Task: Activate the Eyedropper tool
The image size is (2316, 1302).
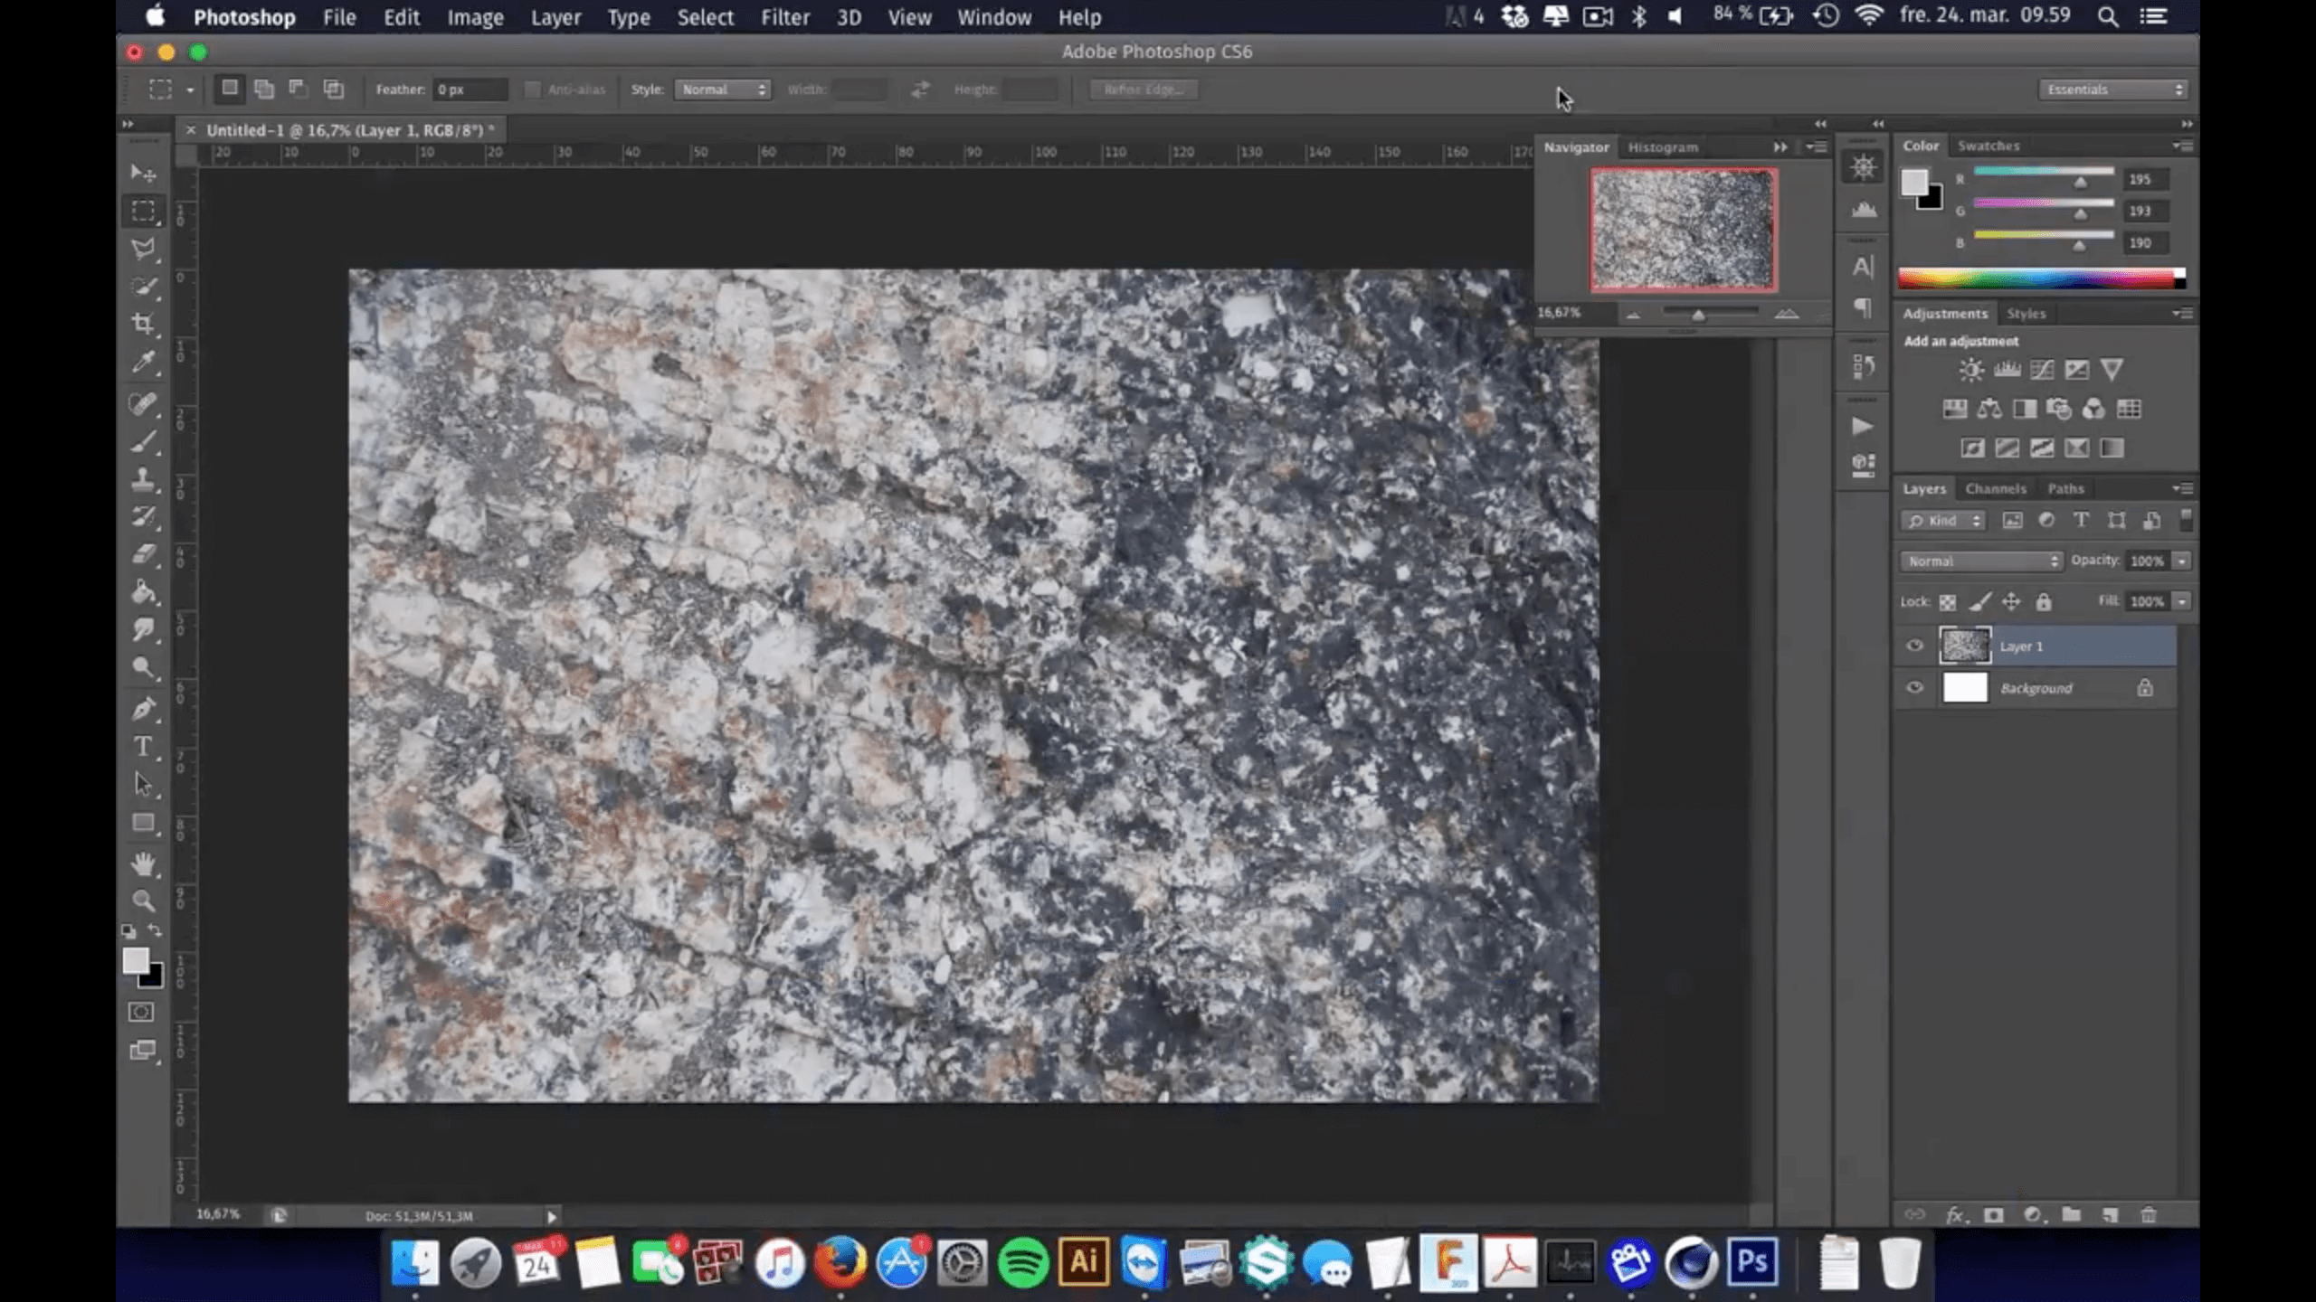Action: pos(143,362)
